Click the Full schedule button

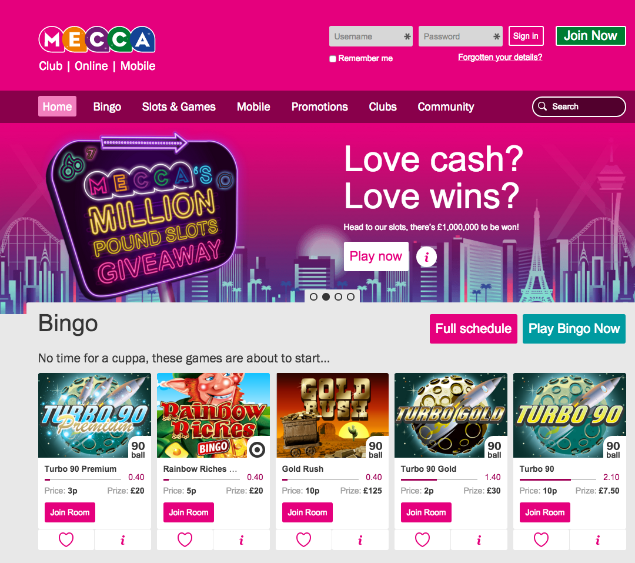(473, 329)
